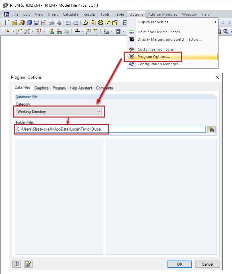Select Customize Tool Icons entry
Screen dimensions: 232x274
[173, 49]
